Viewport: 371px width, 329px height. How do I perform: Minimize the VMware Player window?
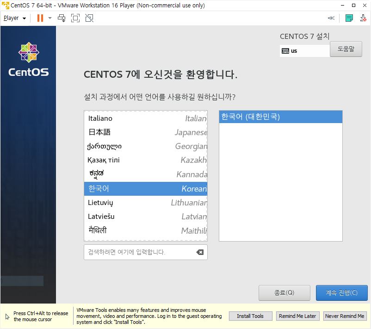(x=342, y=5)
